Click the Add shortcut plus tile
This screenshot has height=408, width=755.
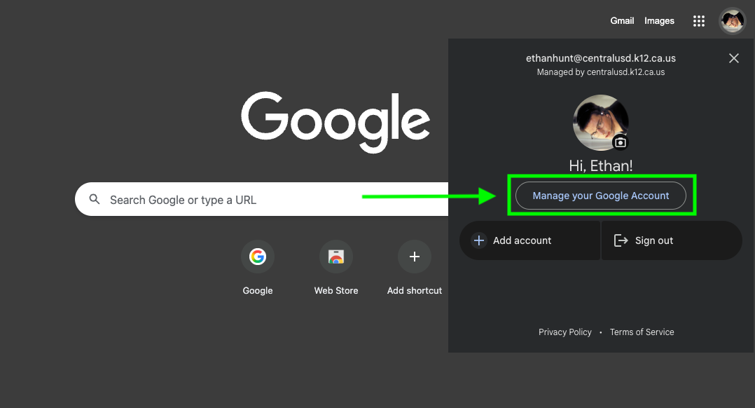pyautogui.click(x=415, y=257)
